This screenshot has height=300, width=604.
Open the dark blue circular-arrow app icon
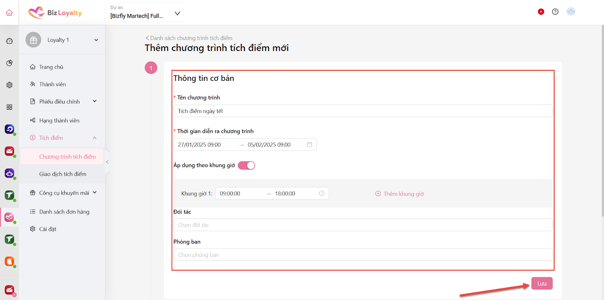point(9,129)
